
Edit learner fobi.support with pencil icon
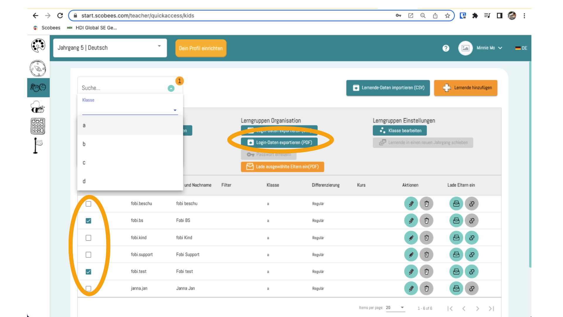tap(411, 255)
